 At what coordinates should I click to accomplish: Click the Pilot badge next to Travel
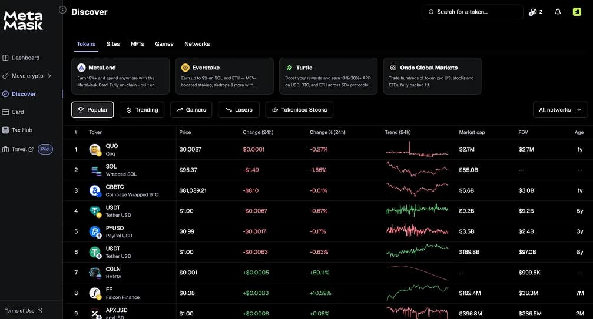tap(45, 149)
